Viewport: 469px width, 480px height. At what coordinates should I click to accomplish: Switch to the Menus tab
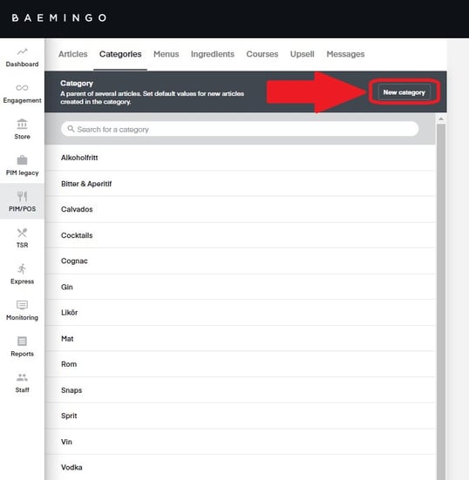166,54
